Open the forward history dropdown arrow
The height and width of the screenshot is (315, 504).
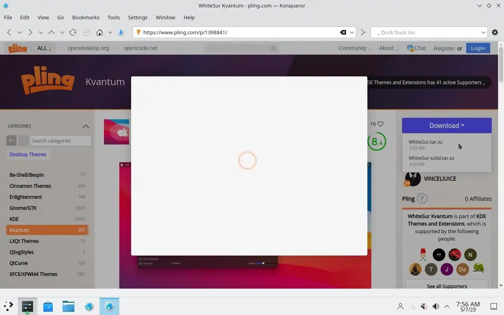[41, 32]
